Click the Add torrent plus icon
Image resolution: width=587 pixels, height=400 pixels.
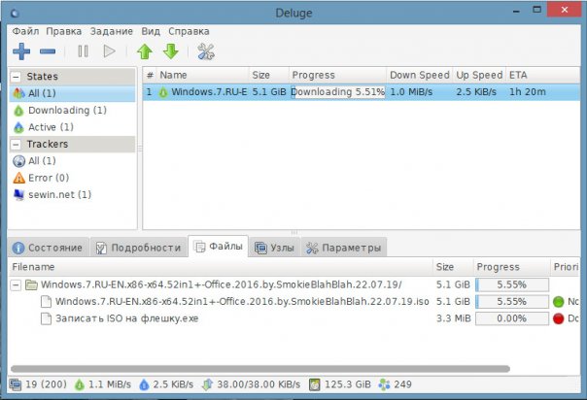pyautogui.click(x=21, y=51)
